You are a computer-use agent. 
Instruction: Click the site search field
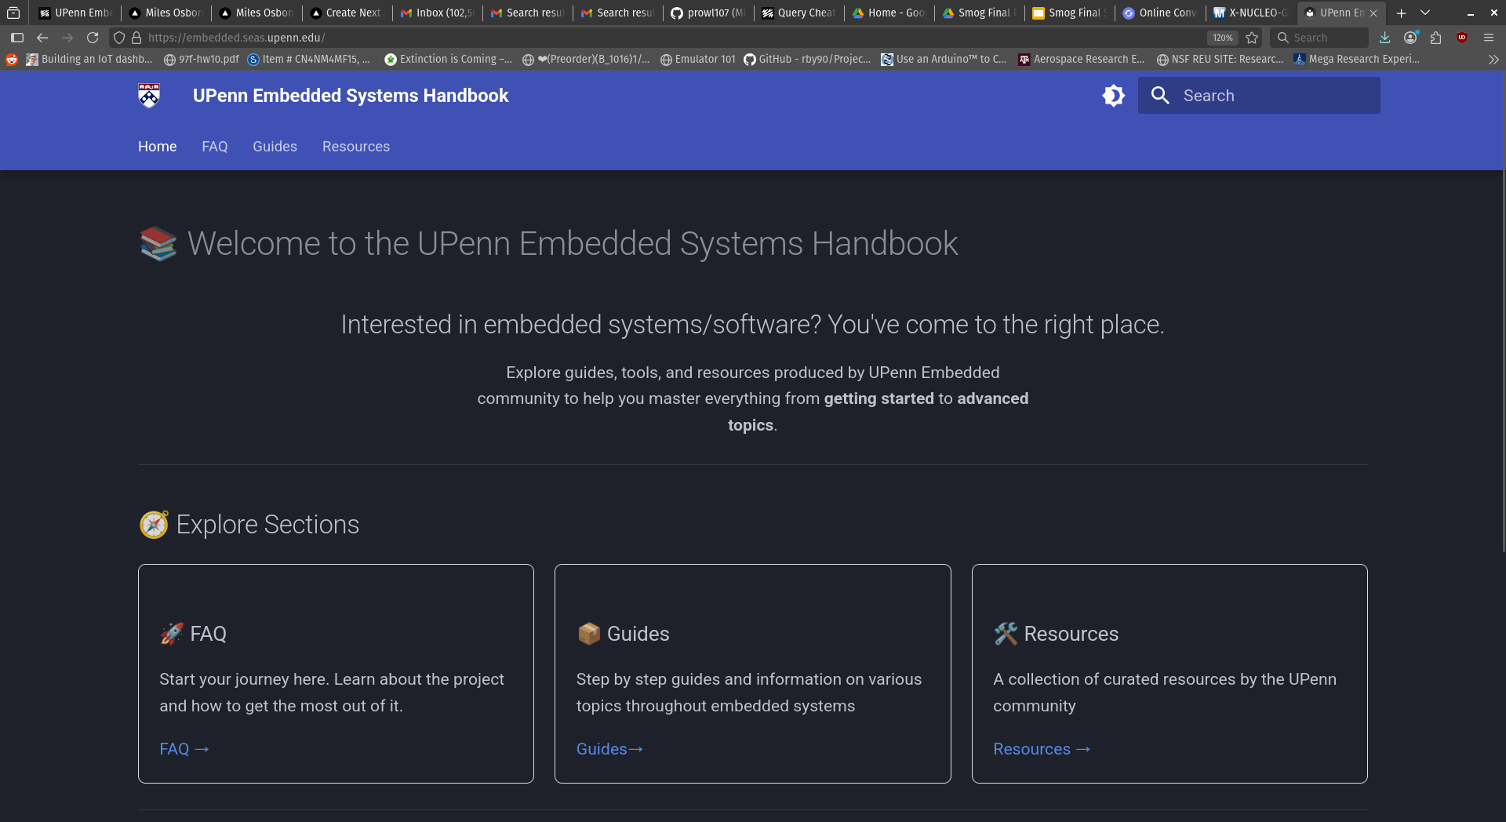pyautogui.click(x=1259, y=96)
